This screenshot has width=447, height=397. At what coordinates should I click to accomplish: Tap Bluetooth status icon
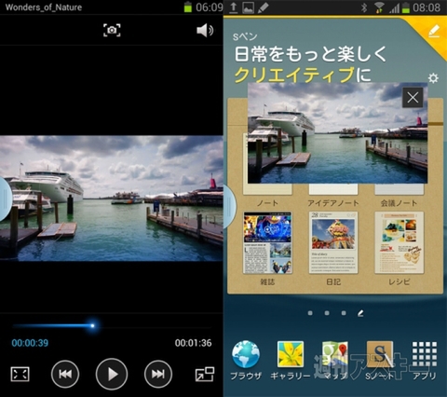[364, 7]
